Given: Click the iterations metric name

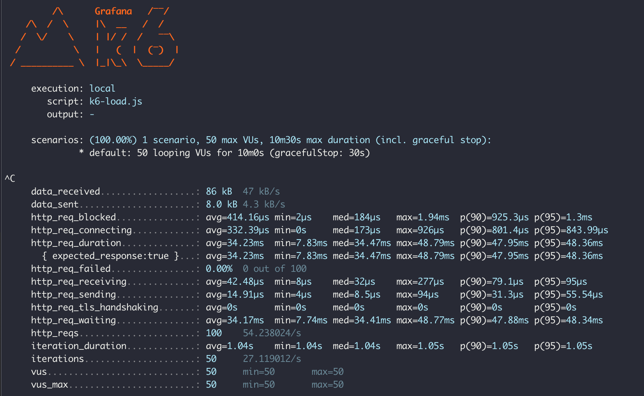Looking at the screenshot, I should pyautogui.click(x=58, y=359).
